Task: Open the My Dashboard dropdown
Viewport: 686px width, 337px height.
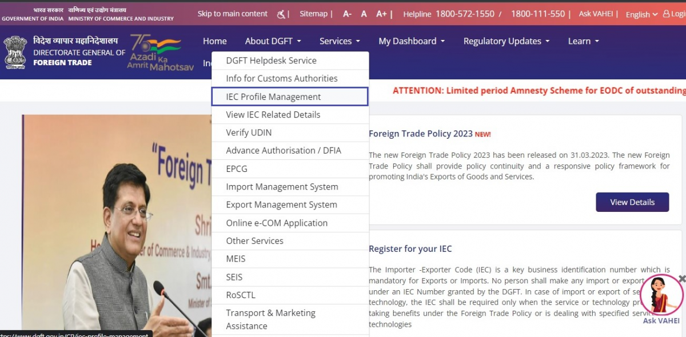Action: point(408,41)
